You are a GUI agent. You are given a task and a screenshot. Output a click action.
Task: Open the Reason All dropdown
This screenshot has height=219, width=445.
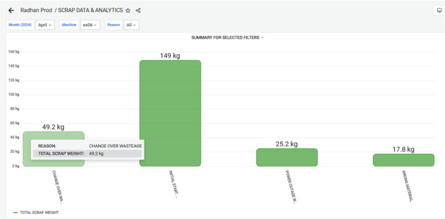click(131, 25)
